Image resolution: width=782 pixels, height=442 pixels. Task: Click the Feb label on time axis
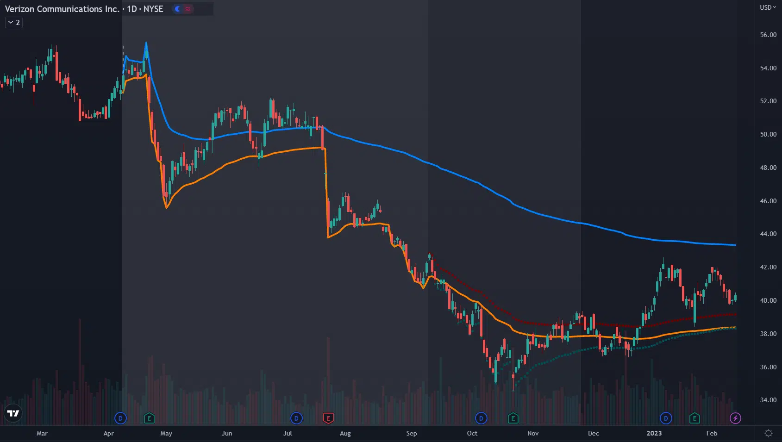click(x=712, y=433)
